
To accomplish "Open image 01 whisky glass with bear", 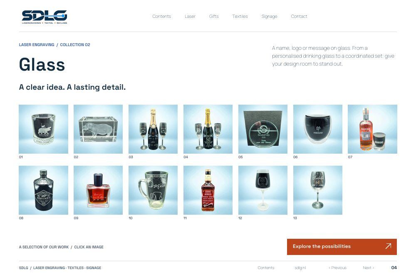I will pyautogui.click(x=44, y=129).
